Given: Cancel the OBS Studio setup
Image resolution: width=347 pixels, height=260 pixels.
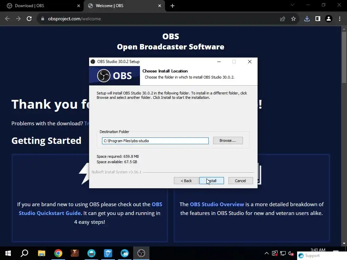Looking at the screenshot, I should [x=240, y=181].
